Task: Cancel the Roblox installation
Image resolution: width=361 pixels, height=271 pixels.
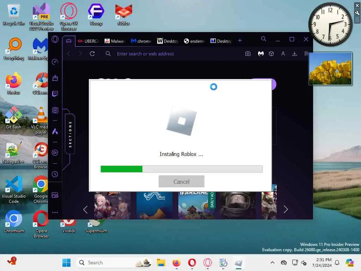Action: coord(182,182)
